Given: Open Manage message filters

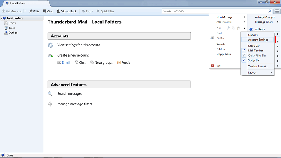Looking at the screenshot, I should (x=75, y=104).
